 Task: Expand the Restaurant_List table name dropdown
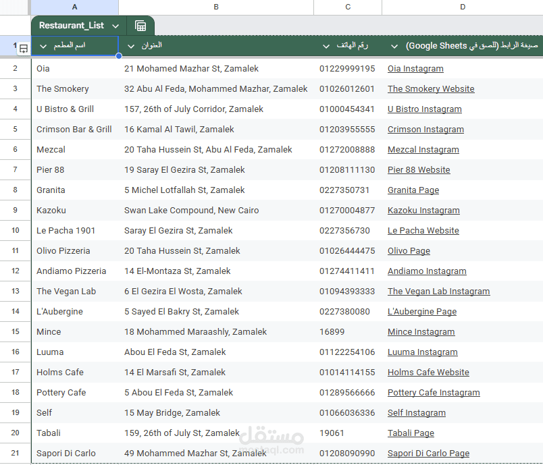(115, 26)
